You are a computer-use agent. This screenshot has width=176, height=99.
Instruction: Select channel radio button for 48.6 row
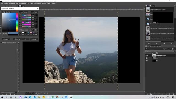pyautogui.click(x=20, y=17)
